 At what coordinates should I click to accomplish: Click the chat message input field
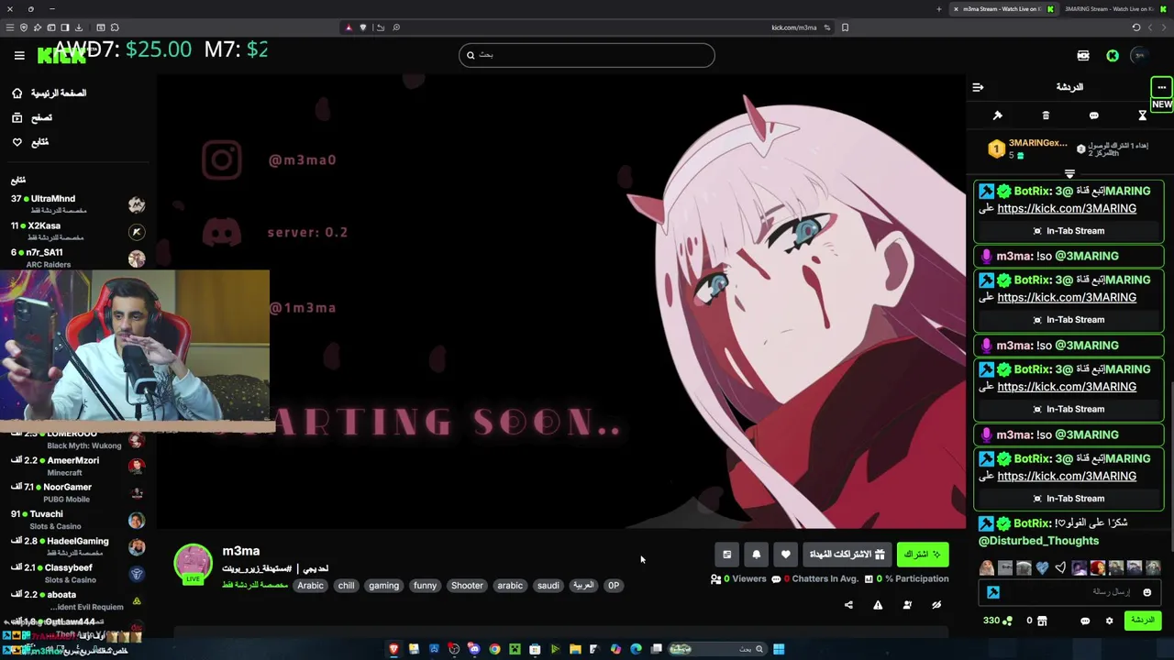(x=1071, y=592)
